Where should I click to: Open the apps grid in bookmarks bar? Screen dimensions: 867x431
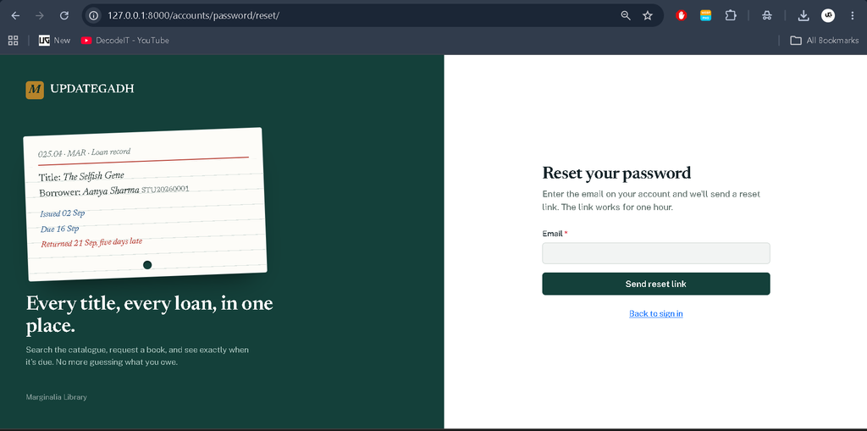[x=13, y=41]
